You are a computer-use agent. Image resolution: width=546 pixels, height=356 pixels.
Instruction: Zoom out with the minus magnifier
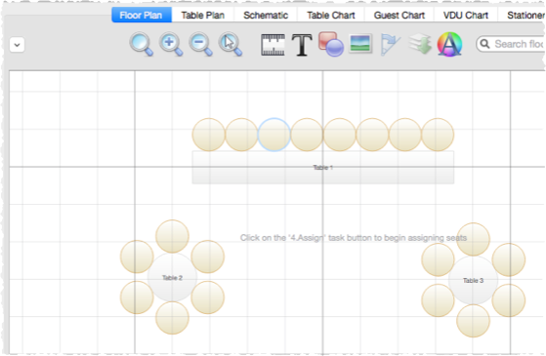(201, 45)
